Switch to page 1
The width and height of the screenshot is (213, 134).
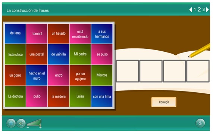pyautogui.click(x=195, y=9)
